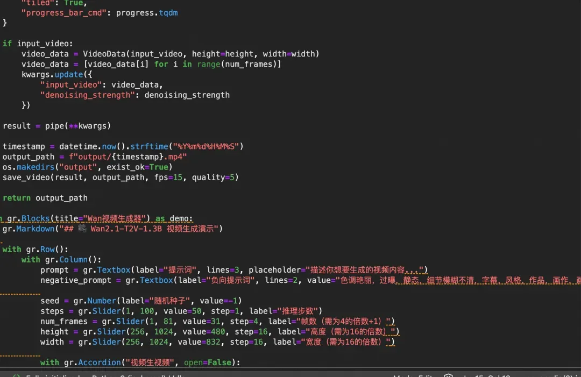Click the "%Y%m%d%H%M%S" format string
This screenshot has width=581, height=377.
[x=206, y=147]
